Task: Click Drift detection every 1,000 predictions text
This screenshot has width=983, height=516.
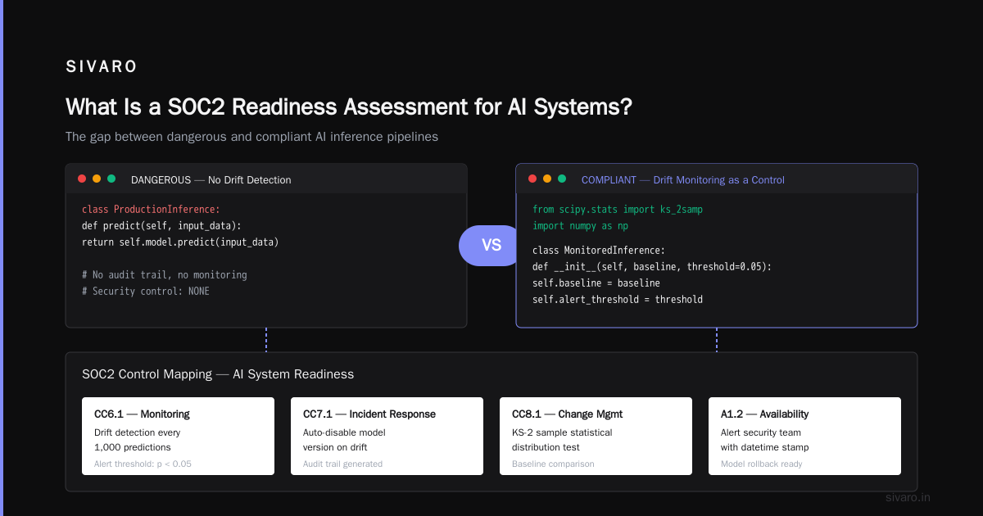Action: 138,440
